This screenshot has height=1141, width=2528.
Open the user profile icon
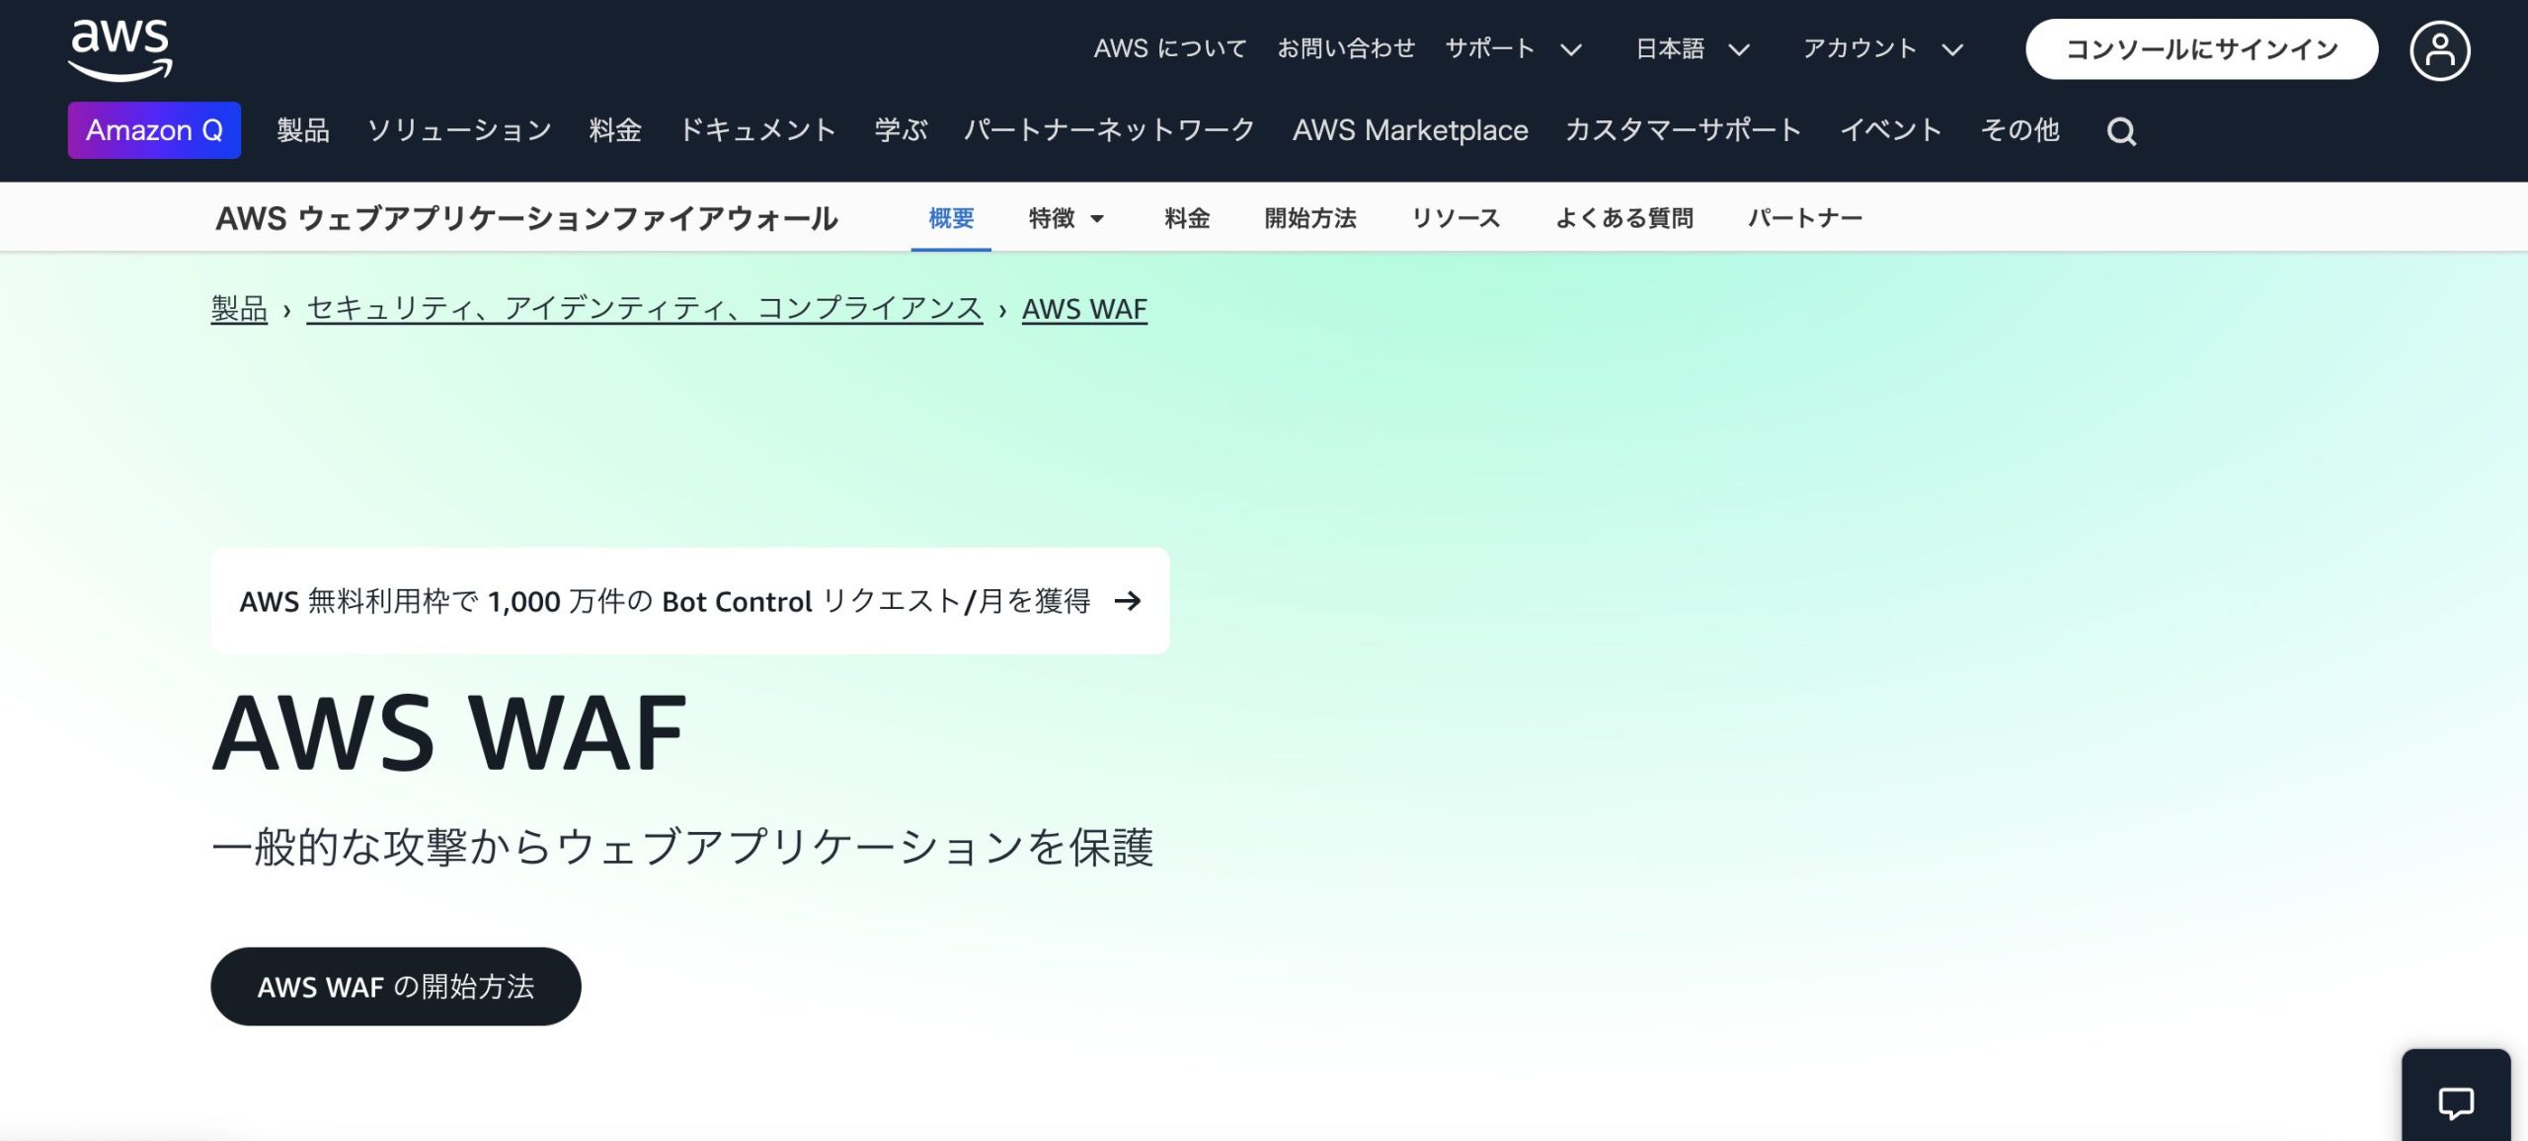[2440, 50]
